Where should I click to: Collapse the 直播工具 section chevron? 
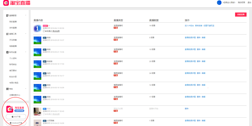click(x=26, y=34)
